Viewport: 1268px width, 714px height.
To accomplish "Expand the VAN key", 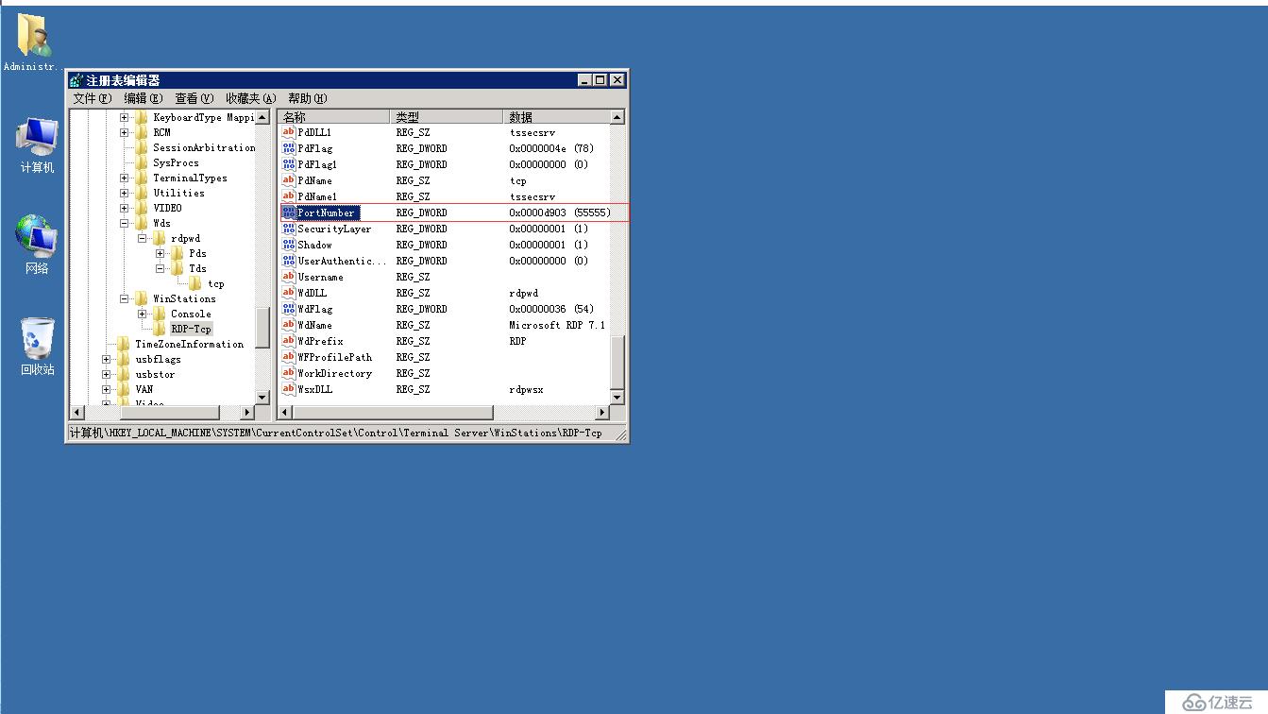I will tap(106, 389).
